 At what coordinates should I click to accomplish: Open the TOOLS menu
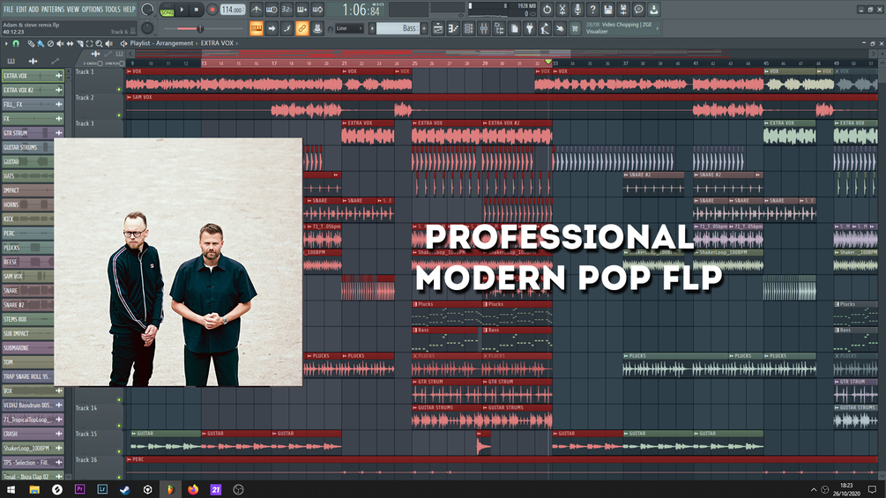point(113,9)
